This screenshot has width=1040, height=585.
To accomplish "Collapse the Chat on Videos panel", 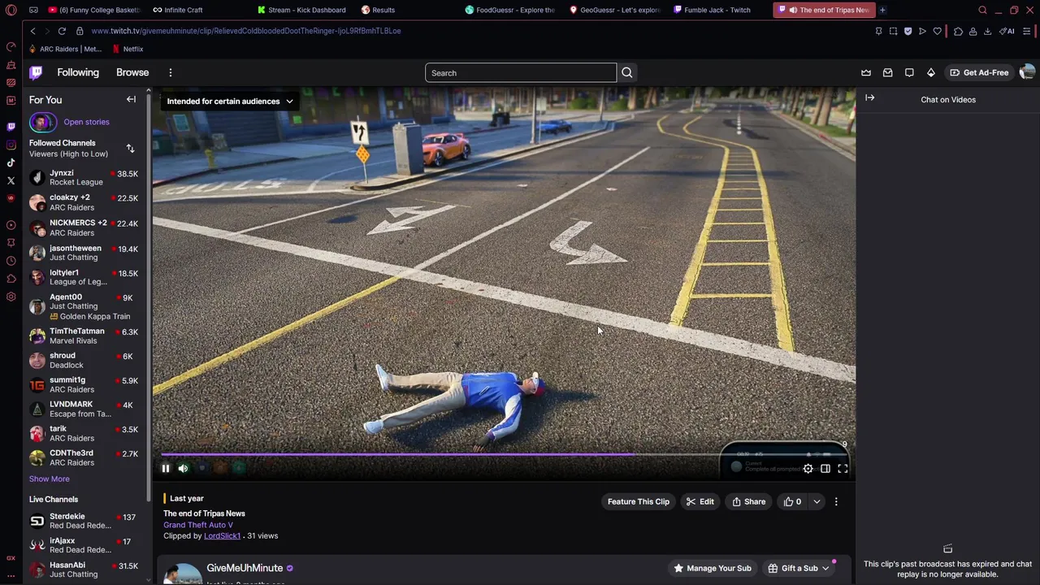I will coord(870,98).
